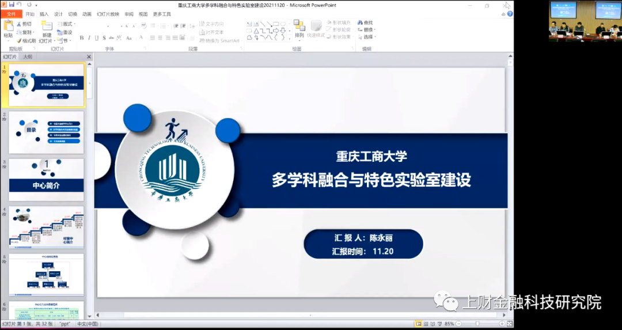This screenshot has height=330, width=622.
Task: Expand the shapes gallery more arrow
Action: tap(289, 38)
